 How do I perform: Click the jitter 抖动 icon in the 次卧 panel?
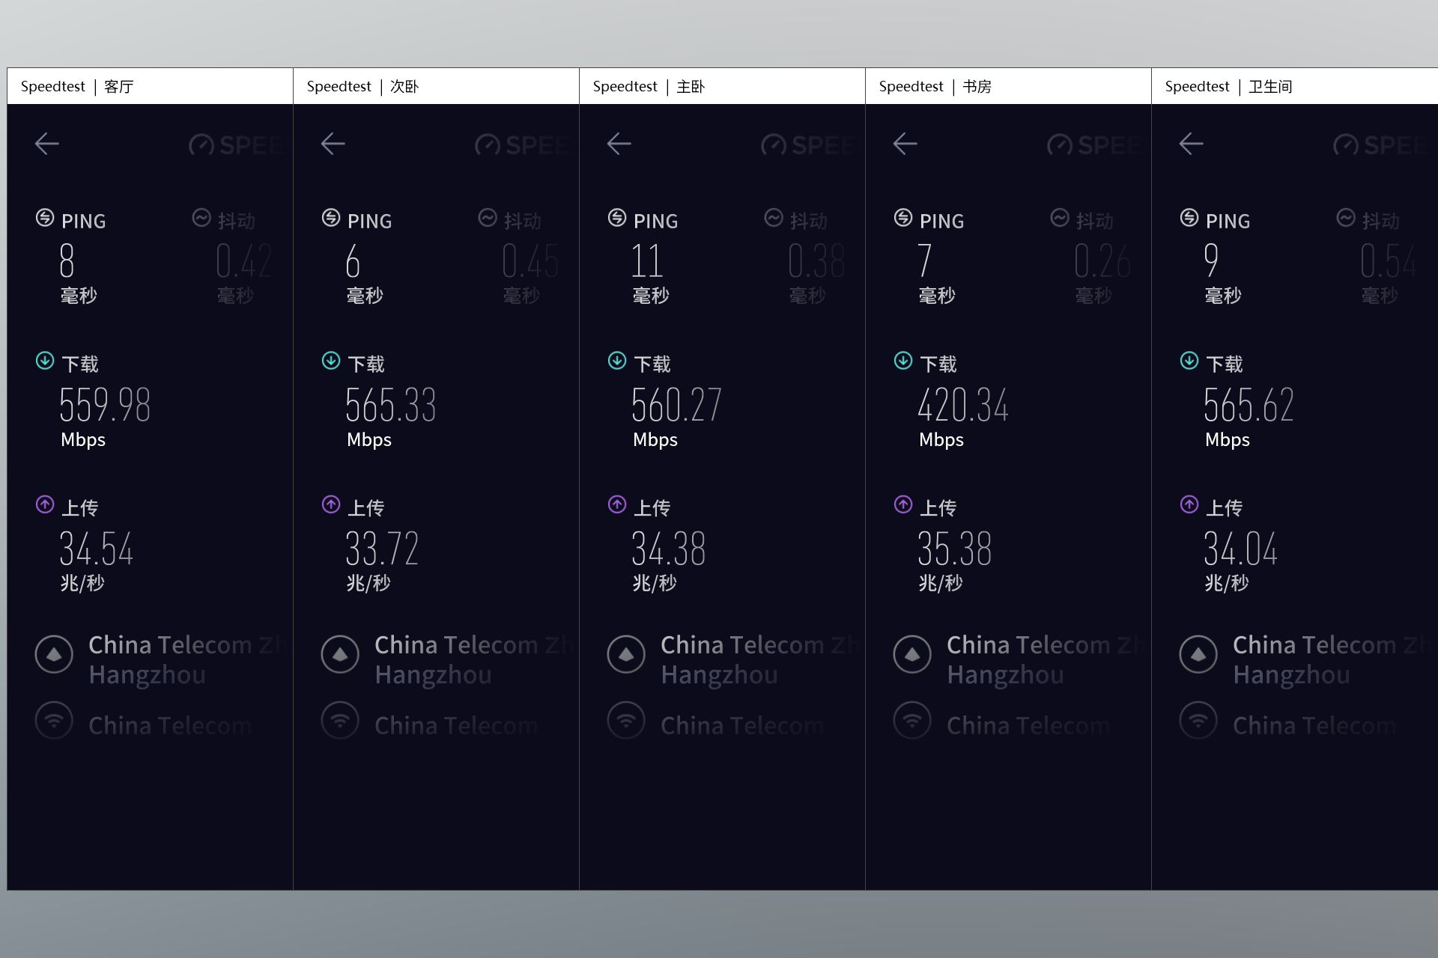coord(488,218)
